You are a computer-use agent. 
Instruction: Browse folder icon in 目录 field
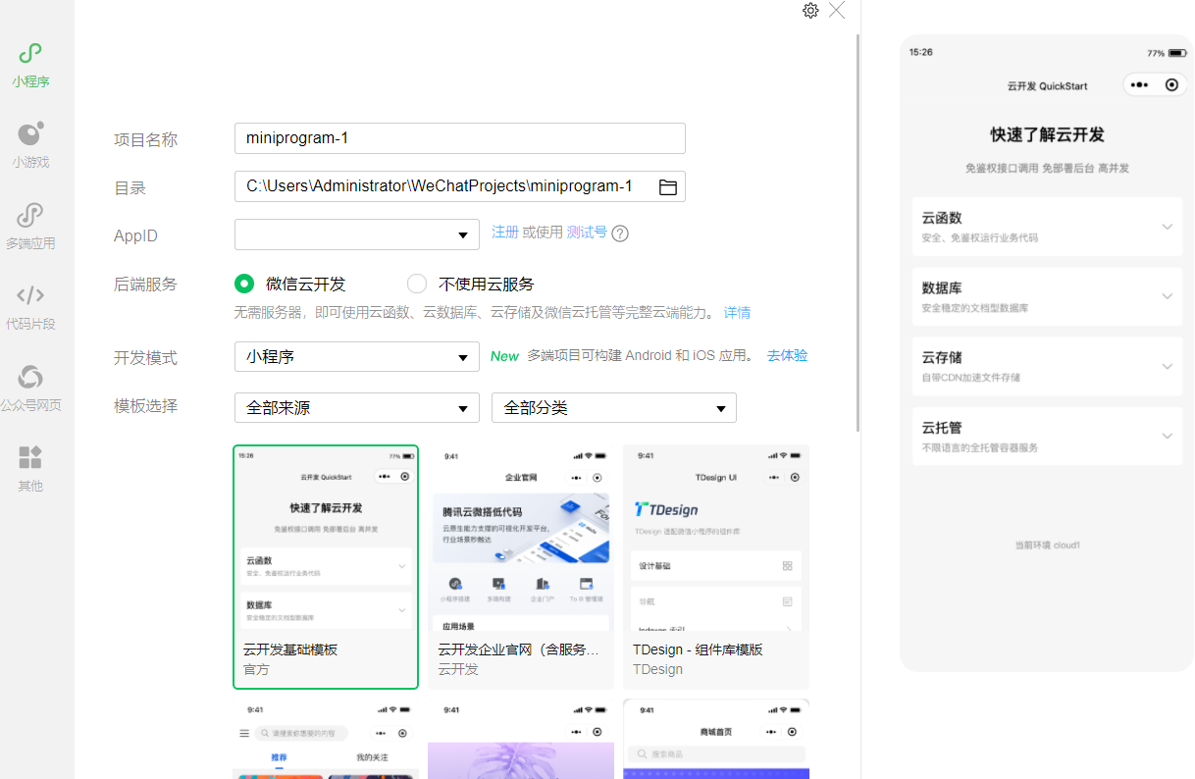click(x=667, y=186)
